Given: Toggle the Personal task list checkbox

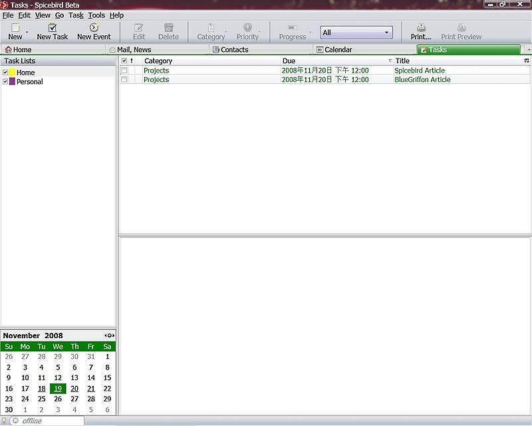Looking at the screenshot, I should point(5,81).
